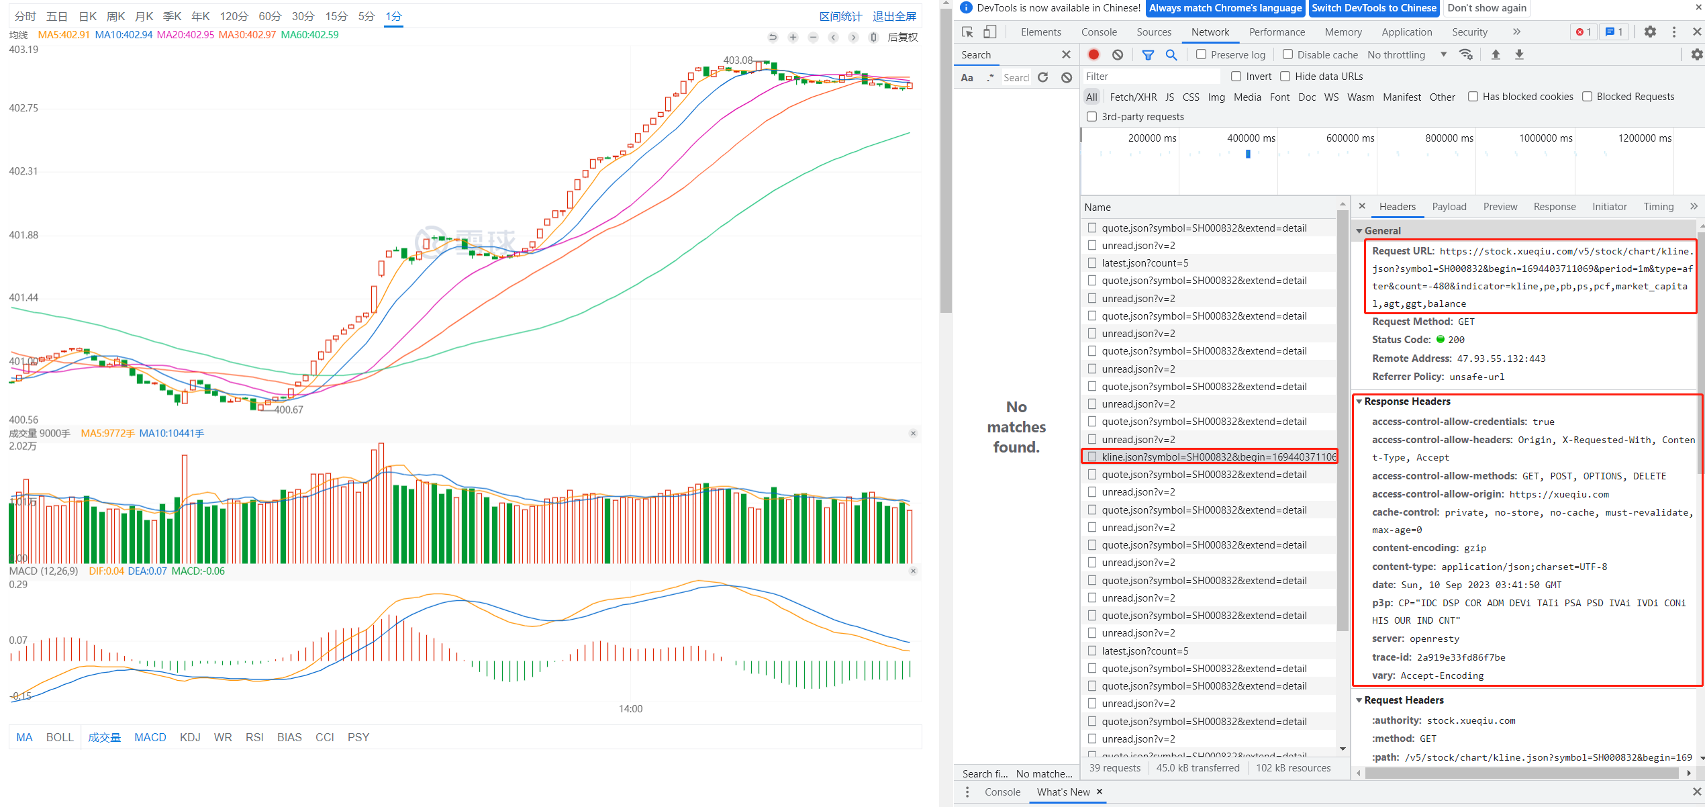Click the red record network log button
Screen dimensions: 1705x807
click(x=1093, y=55)
